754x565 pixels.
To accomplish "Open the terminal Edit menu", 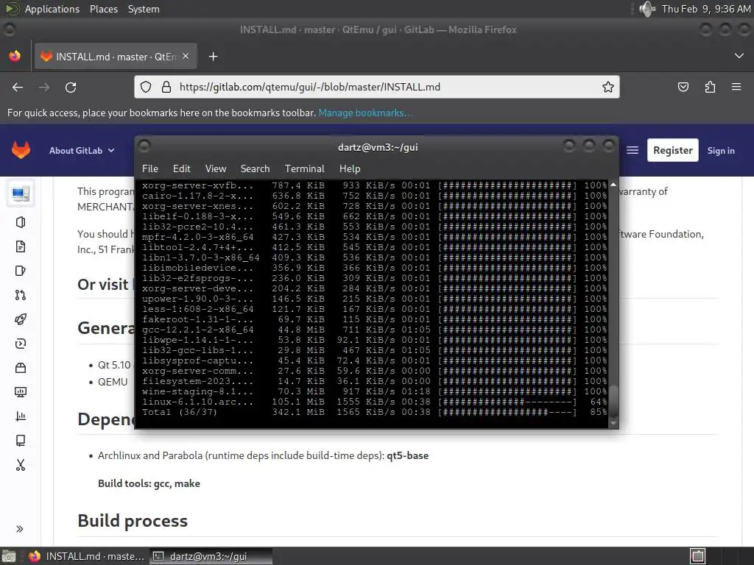I will 182,168.
